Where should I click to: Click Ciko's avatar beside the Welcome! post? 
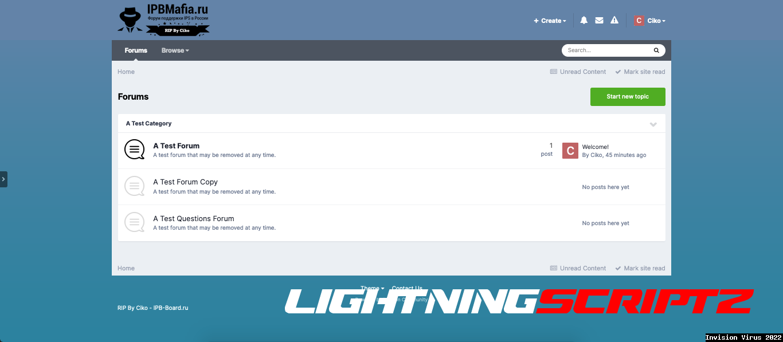tap(570, 151)
